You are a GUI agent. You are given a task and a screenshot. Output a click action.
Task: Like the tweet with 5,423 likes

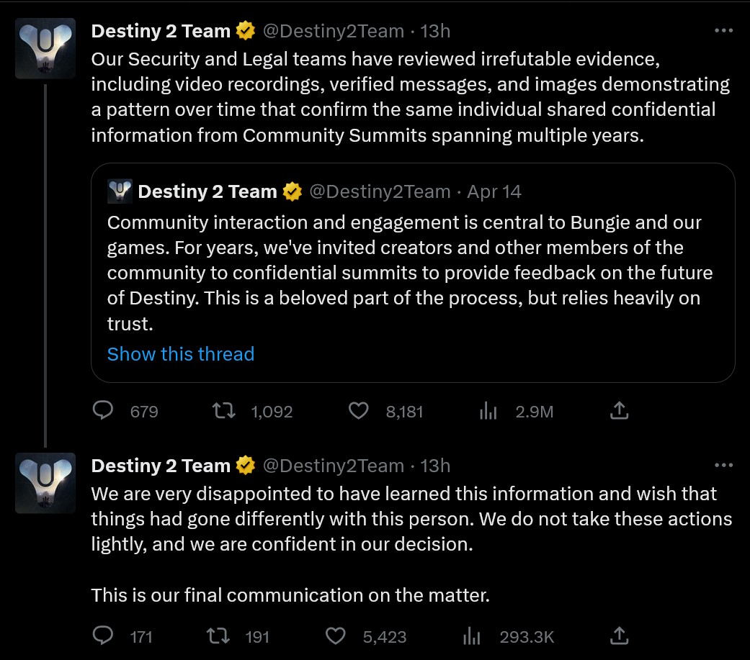click(335, 636)
